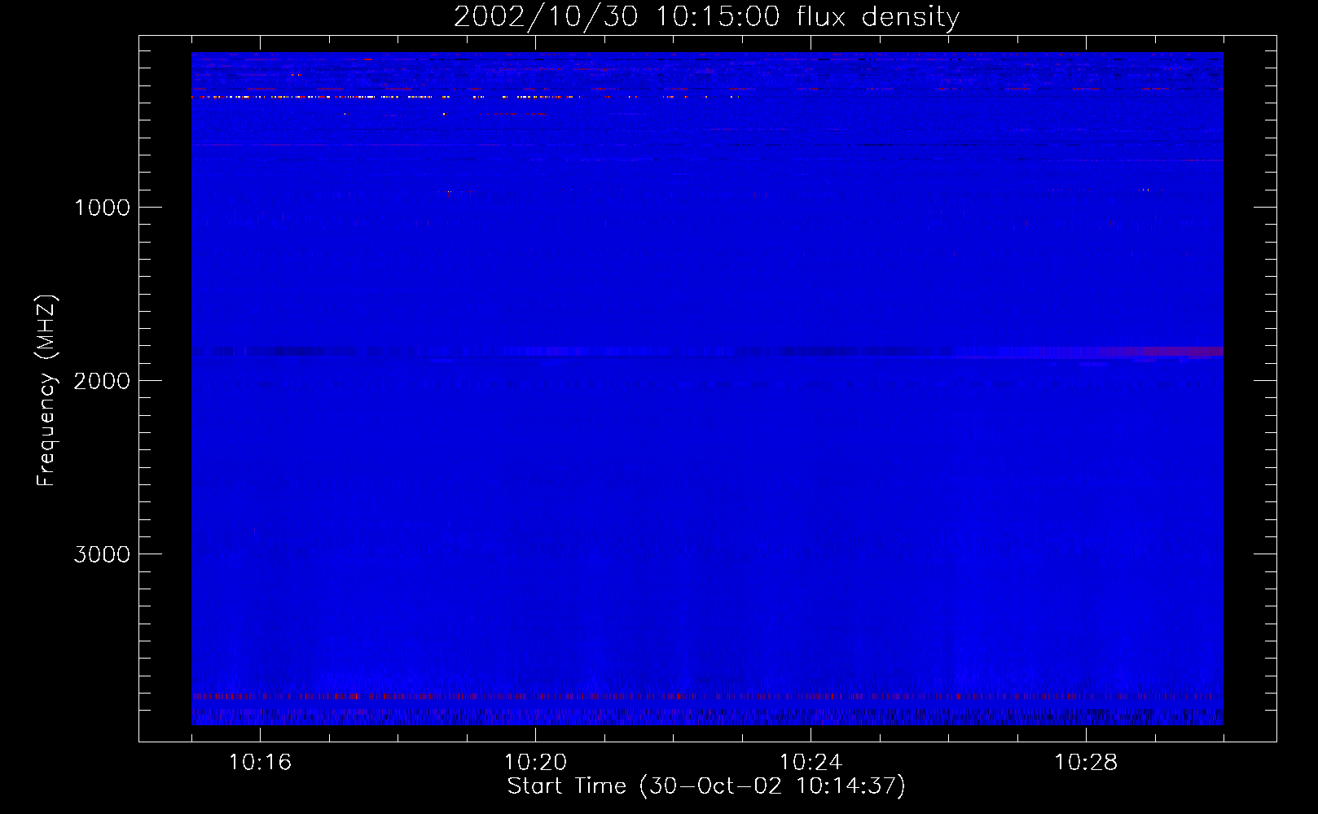The height and width of the screenshot is (814, 1318).
Task: Click the "10:28" time tick label
Action: click(1086, 762)
